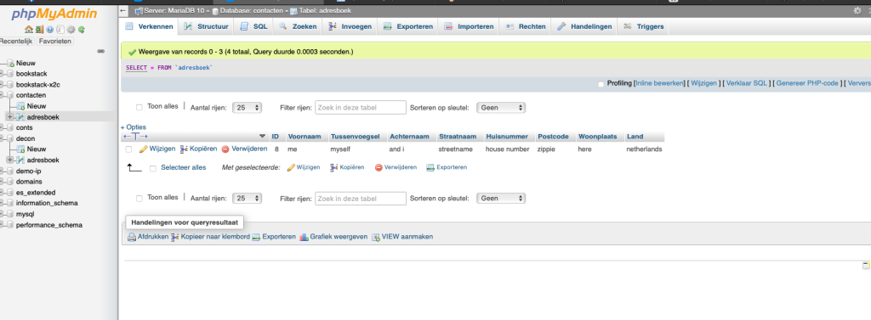Select the information_schema database
Viewport: 871px width, 320px height.
pos(47,203)
